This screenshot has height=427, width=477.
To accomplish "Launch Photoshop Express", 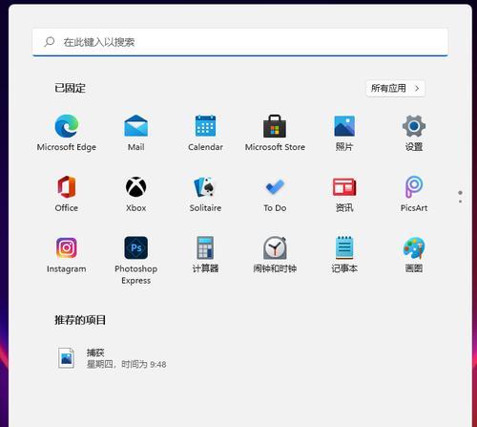I will click(x=136, y=260).
